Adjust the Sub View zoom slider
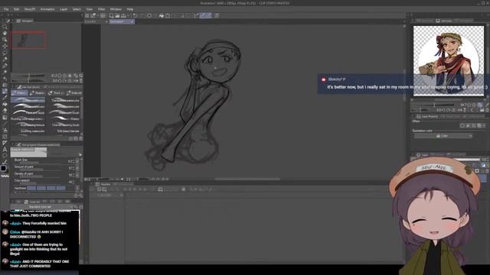The height and width of the screenshot is (275, 490). coord(435,105)
